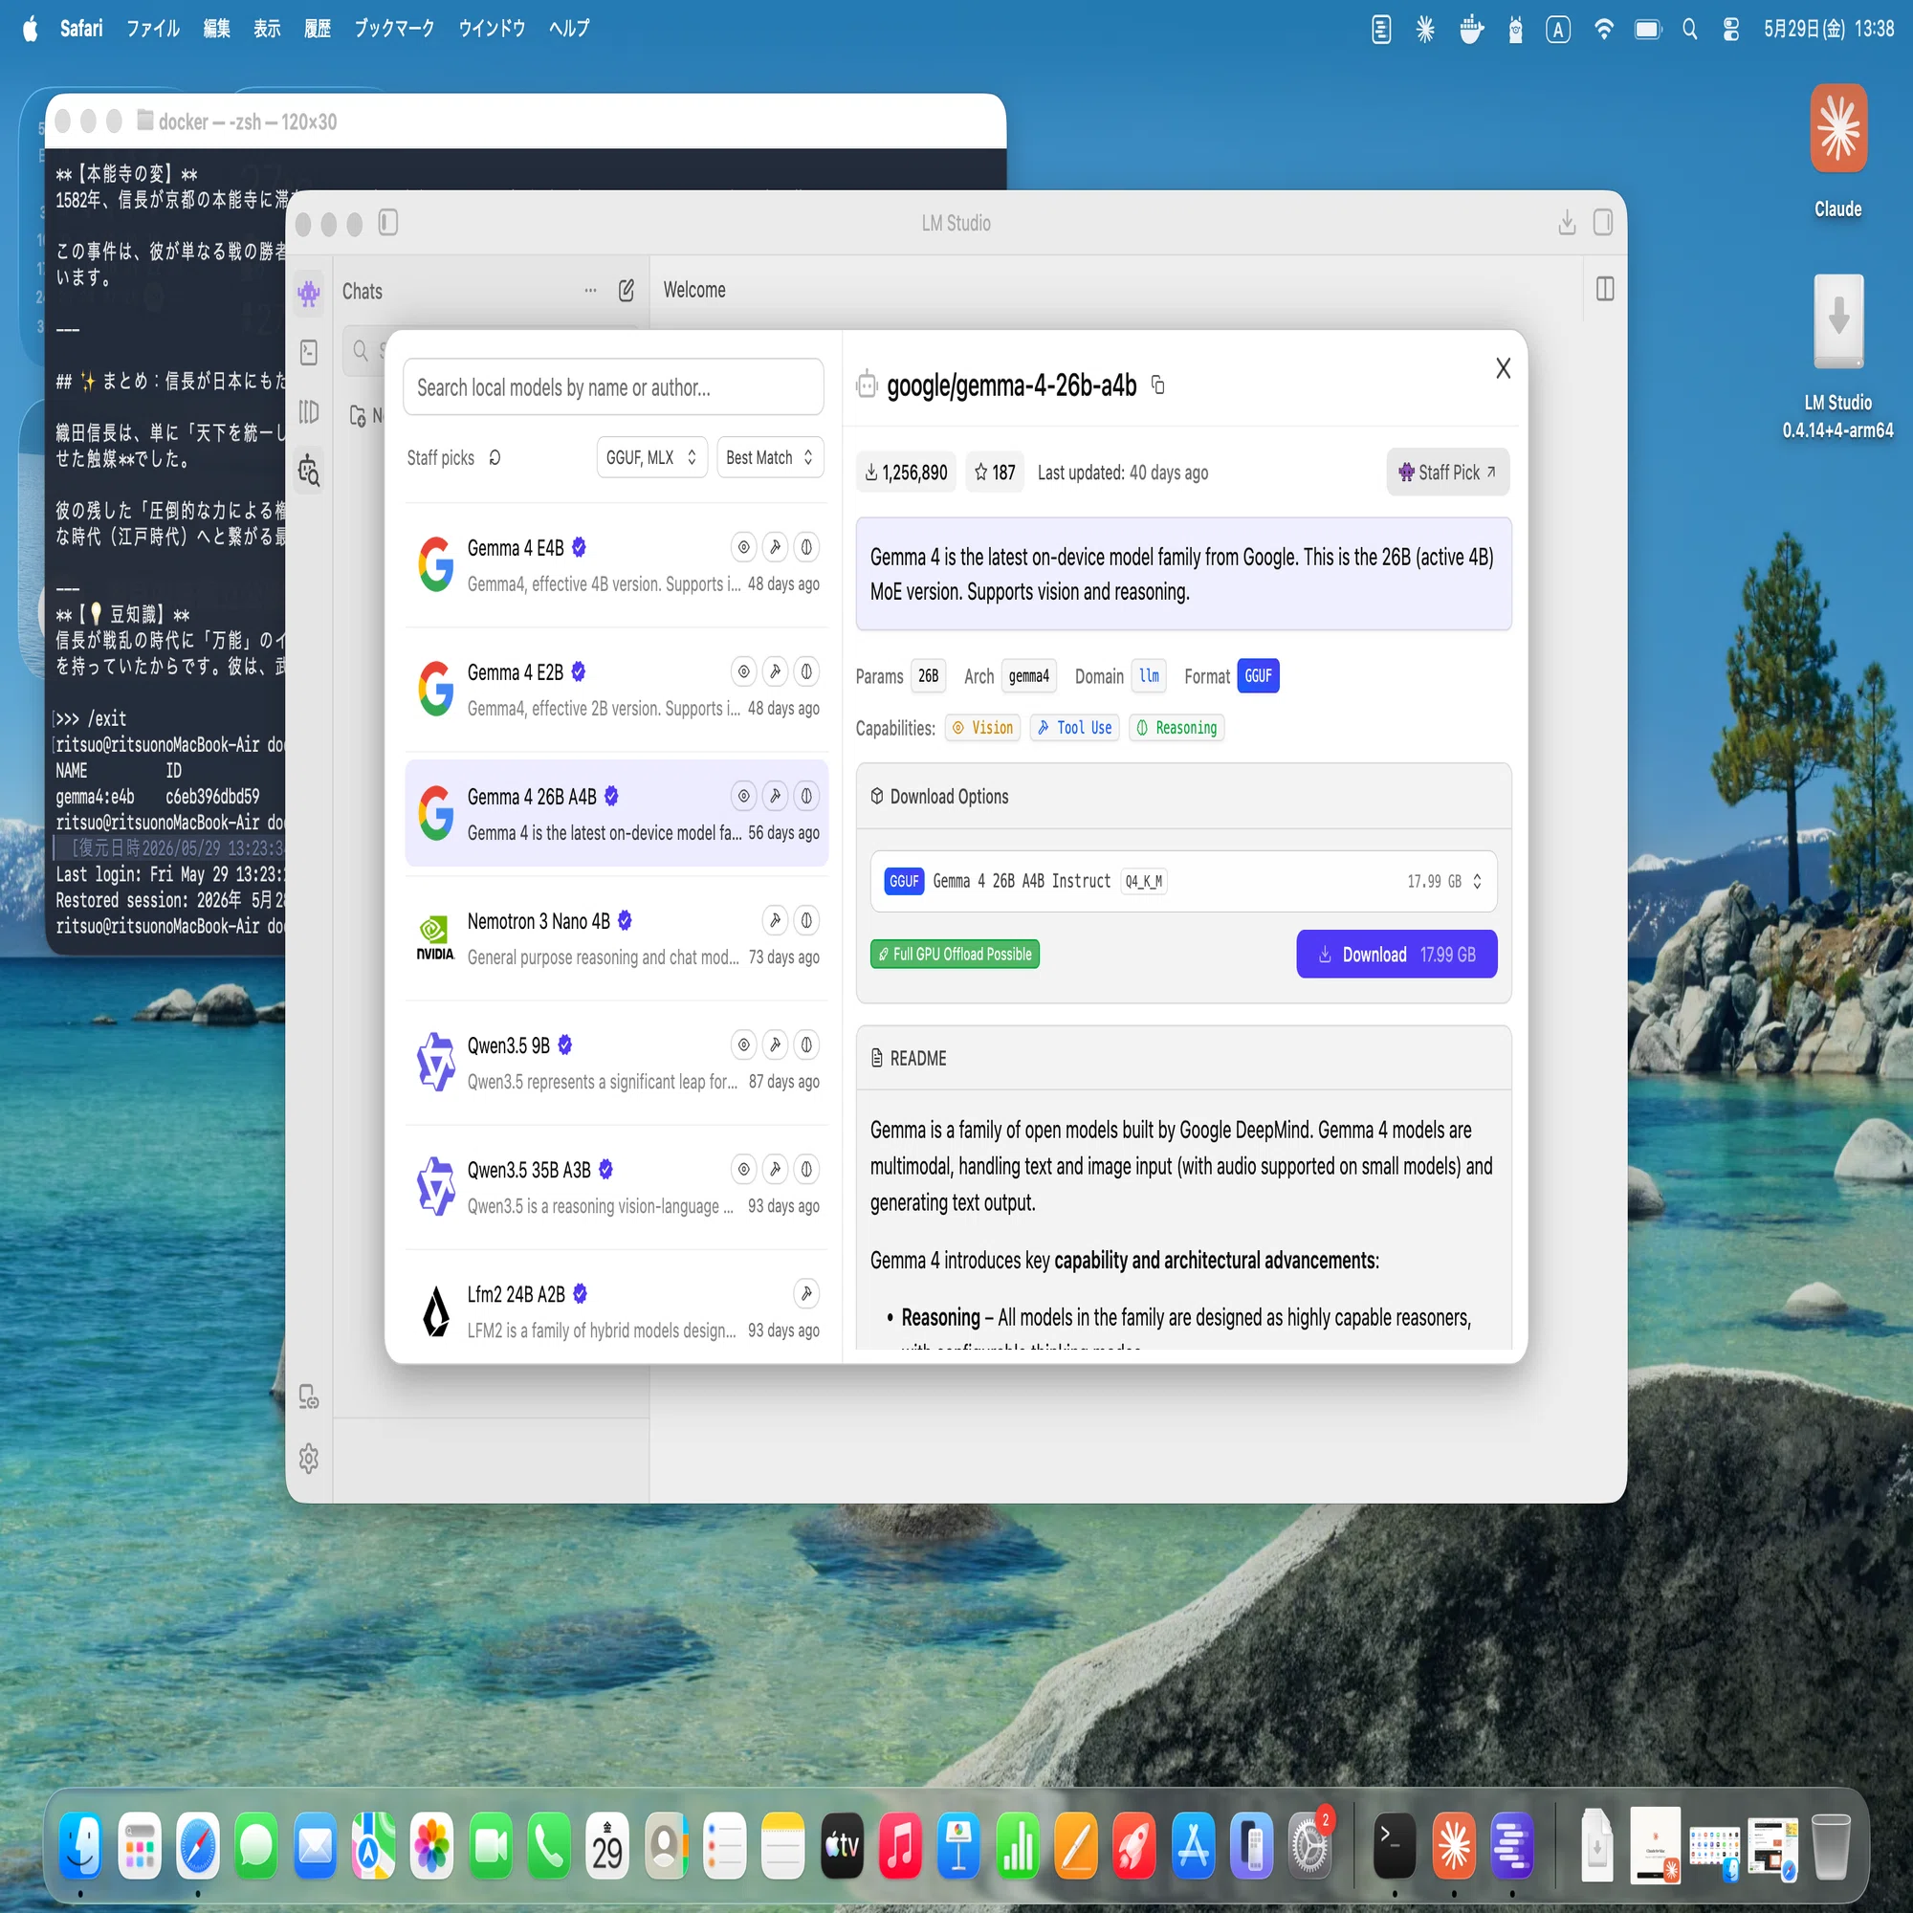This screenshot has height=1913, width=1913.
Task: Close the model search dialog
Action: (1502, 368)
